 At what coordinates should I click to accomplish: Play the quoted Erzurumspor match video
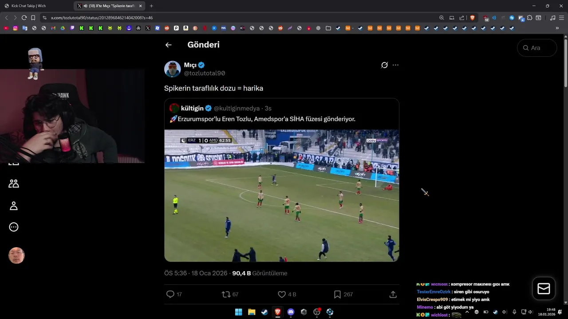coord(282,195)
